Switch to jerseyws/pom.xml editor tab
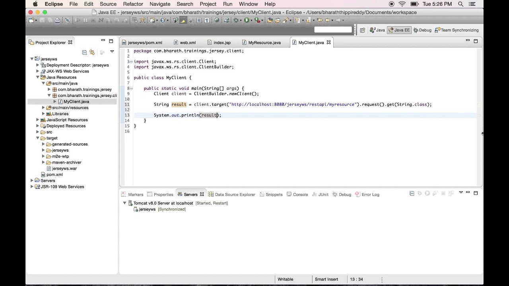Viewport: 509px width, 286px height. pos(145,43)
